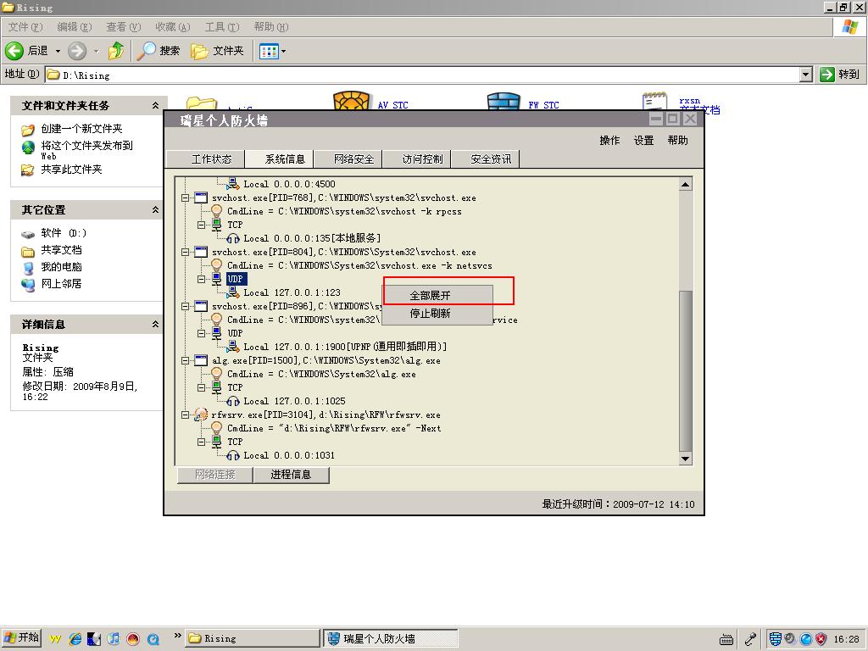Collapse rfwsrv.exe PID=3104 tree node
868x651 pixels.
click(186, 415)
